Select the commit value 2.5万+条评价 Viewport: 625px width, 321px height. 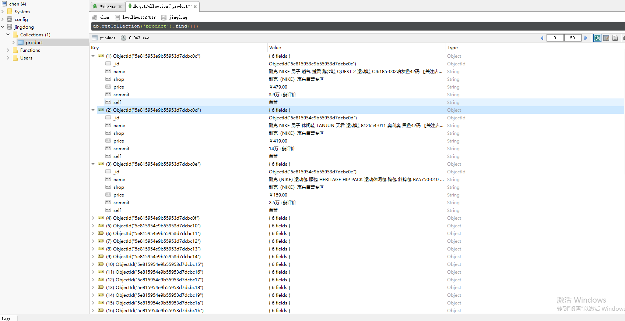282,202
